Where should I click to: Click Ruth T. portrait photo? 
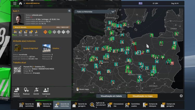point(18,19)
